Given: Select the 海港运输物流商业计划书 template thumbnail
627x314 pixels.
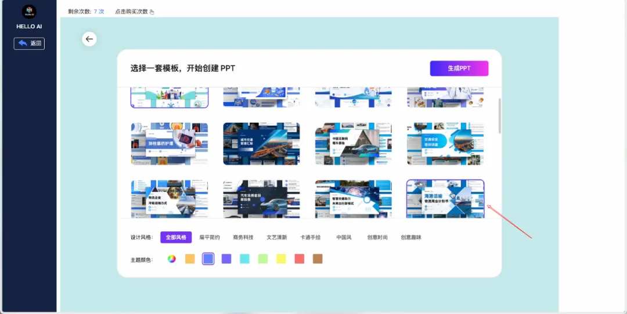Looking at the screenshot, I should pyautogui.click(x=445, y=199).
